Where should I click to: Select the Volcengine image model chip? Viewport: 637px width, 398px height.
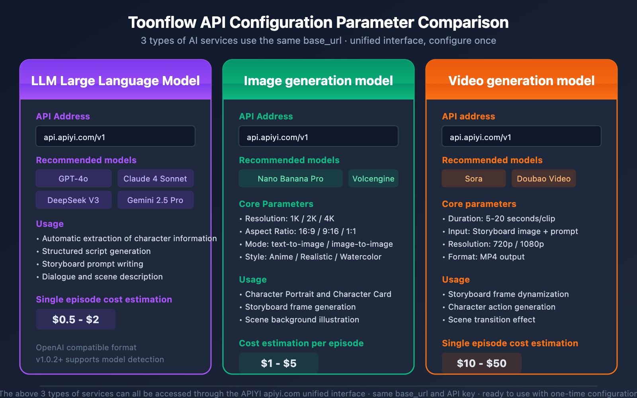click(373, 178)
